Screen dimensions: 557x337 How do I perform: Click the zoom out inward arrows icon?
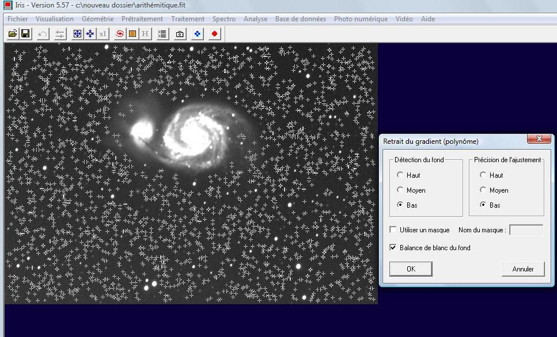point(90,34)
